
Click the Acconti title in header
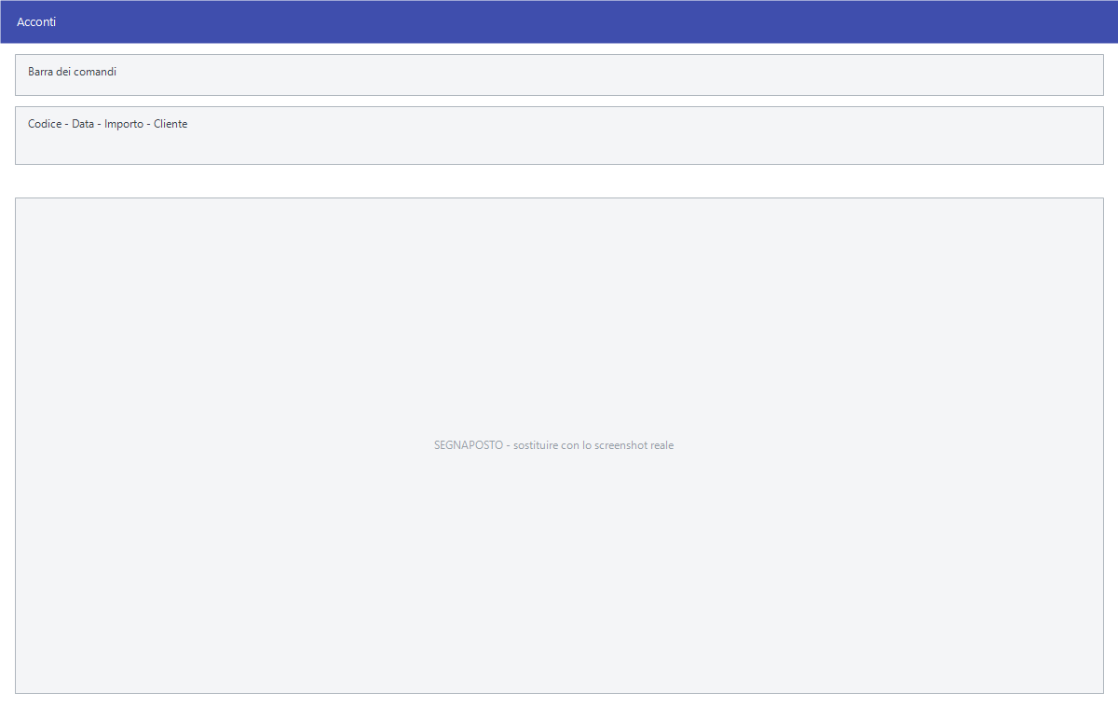coord(36,21)
